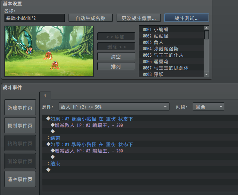
Task: Start the 战斗测试... battle test
Action: click(x=186, y=18)
